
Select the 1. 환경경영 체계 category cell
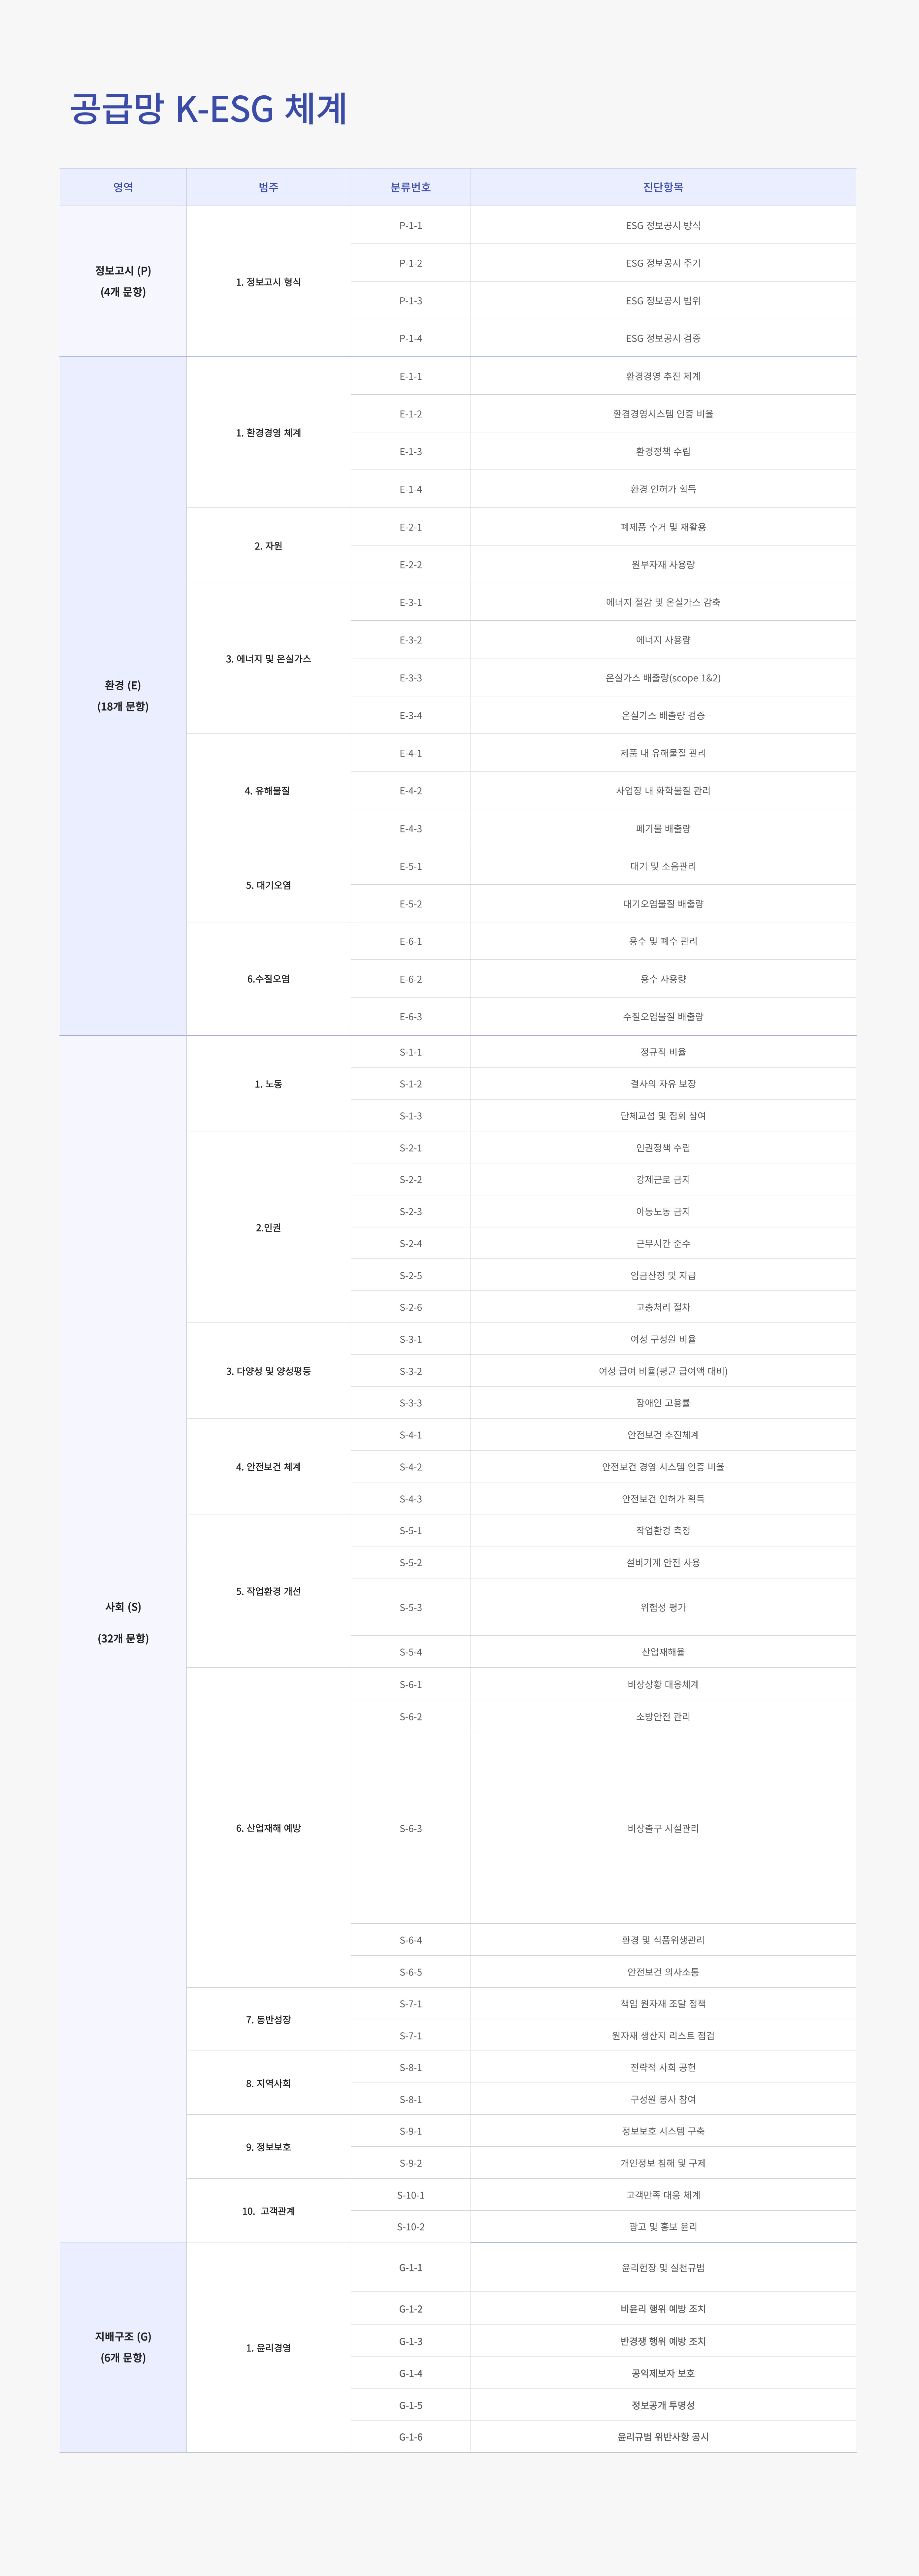click(268, 433)
